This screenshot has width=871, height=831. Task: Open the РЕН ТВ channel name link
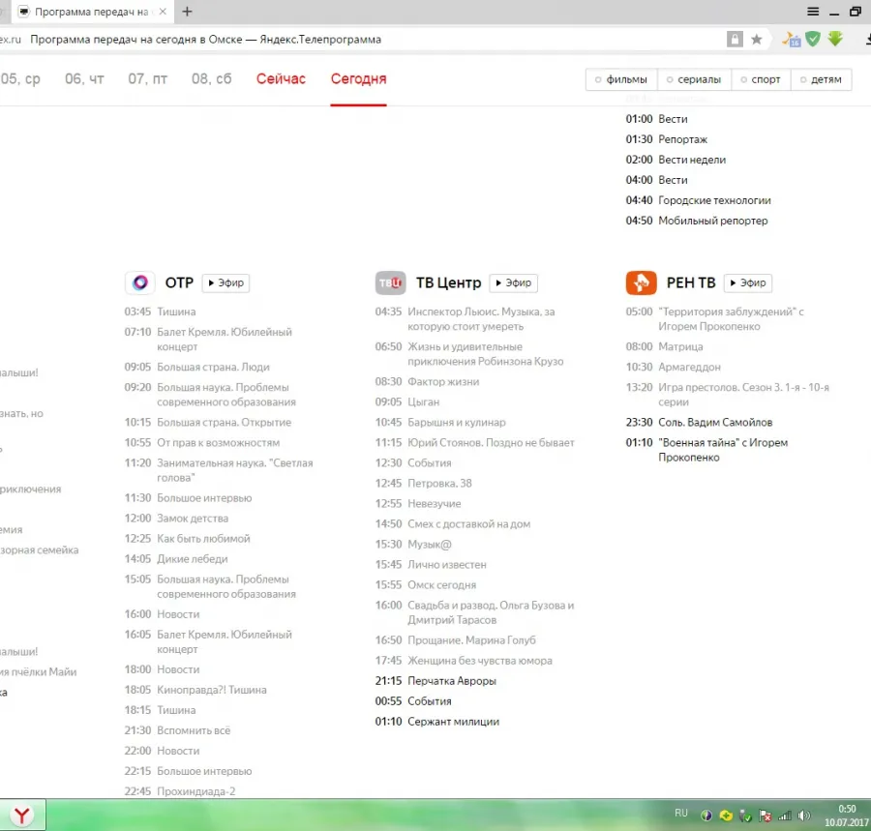coord(690,282)
